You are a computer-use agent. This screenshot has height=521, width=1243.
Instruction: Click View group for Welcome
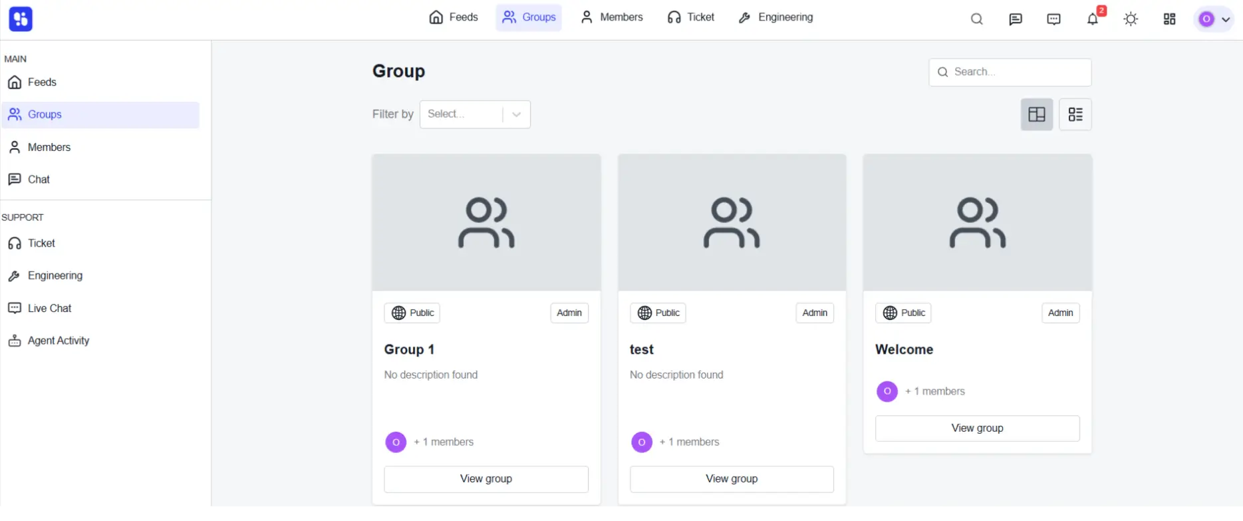pyautogui.click(x=978, y=429)
